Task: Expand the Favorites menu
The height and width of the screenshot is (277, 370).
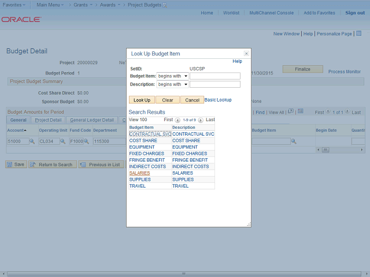Action: coord(15,5)
